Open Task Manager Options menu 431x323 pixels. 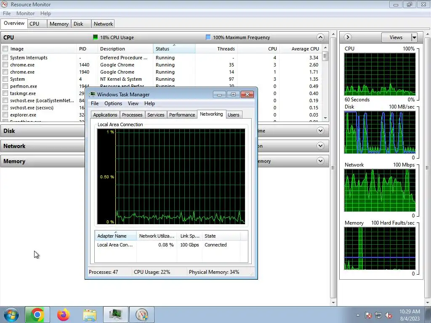(113, 103)
